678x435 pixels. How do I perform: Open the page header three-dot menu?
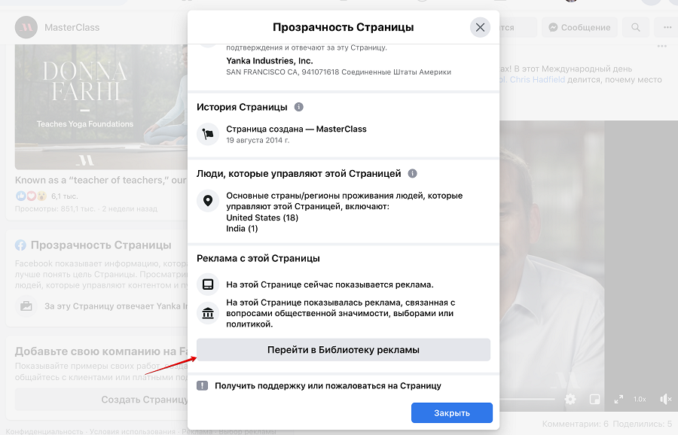click(667, 27)
